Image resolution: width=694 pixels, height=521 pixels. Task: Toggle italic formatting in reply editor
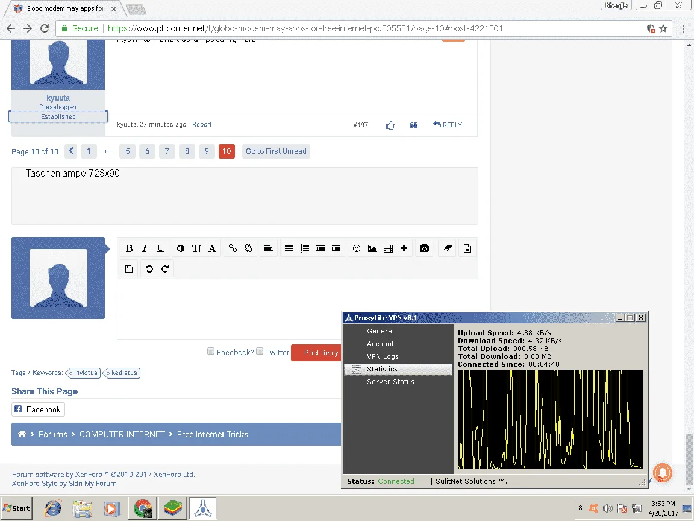(145, 248)
